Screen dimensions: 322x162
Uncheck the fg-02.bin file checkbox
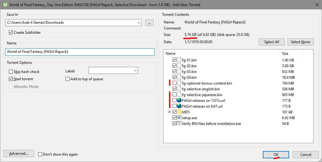pyautogui.click(x=174, y=66)
